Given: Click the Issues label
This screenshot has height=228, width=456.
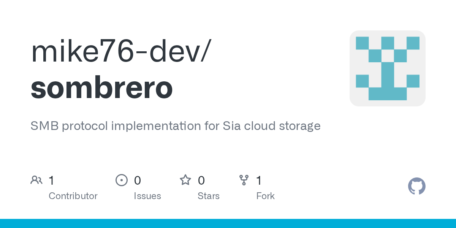Looking at the screenshot, I should point(147,196).
